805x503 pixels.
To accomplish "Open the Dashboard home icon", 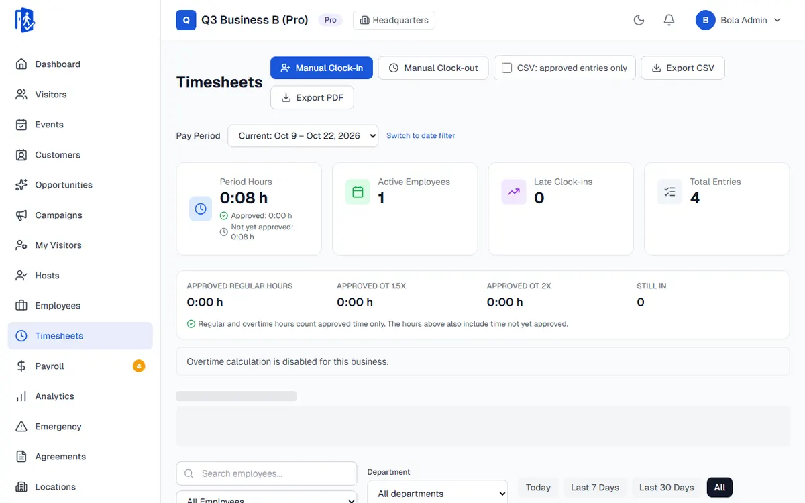I will tap(21, 64).
